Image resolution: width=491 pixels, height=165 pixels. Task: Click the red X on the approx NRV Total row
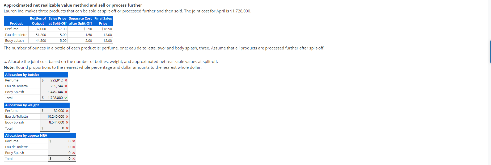(74, 158)
